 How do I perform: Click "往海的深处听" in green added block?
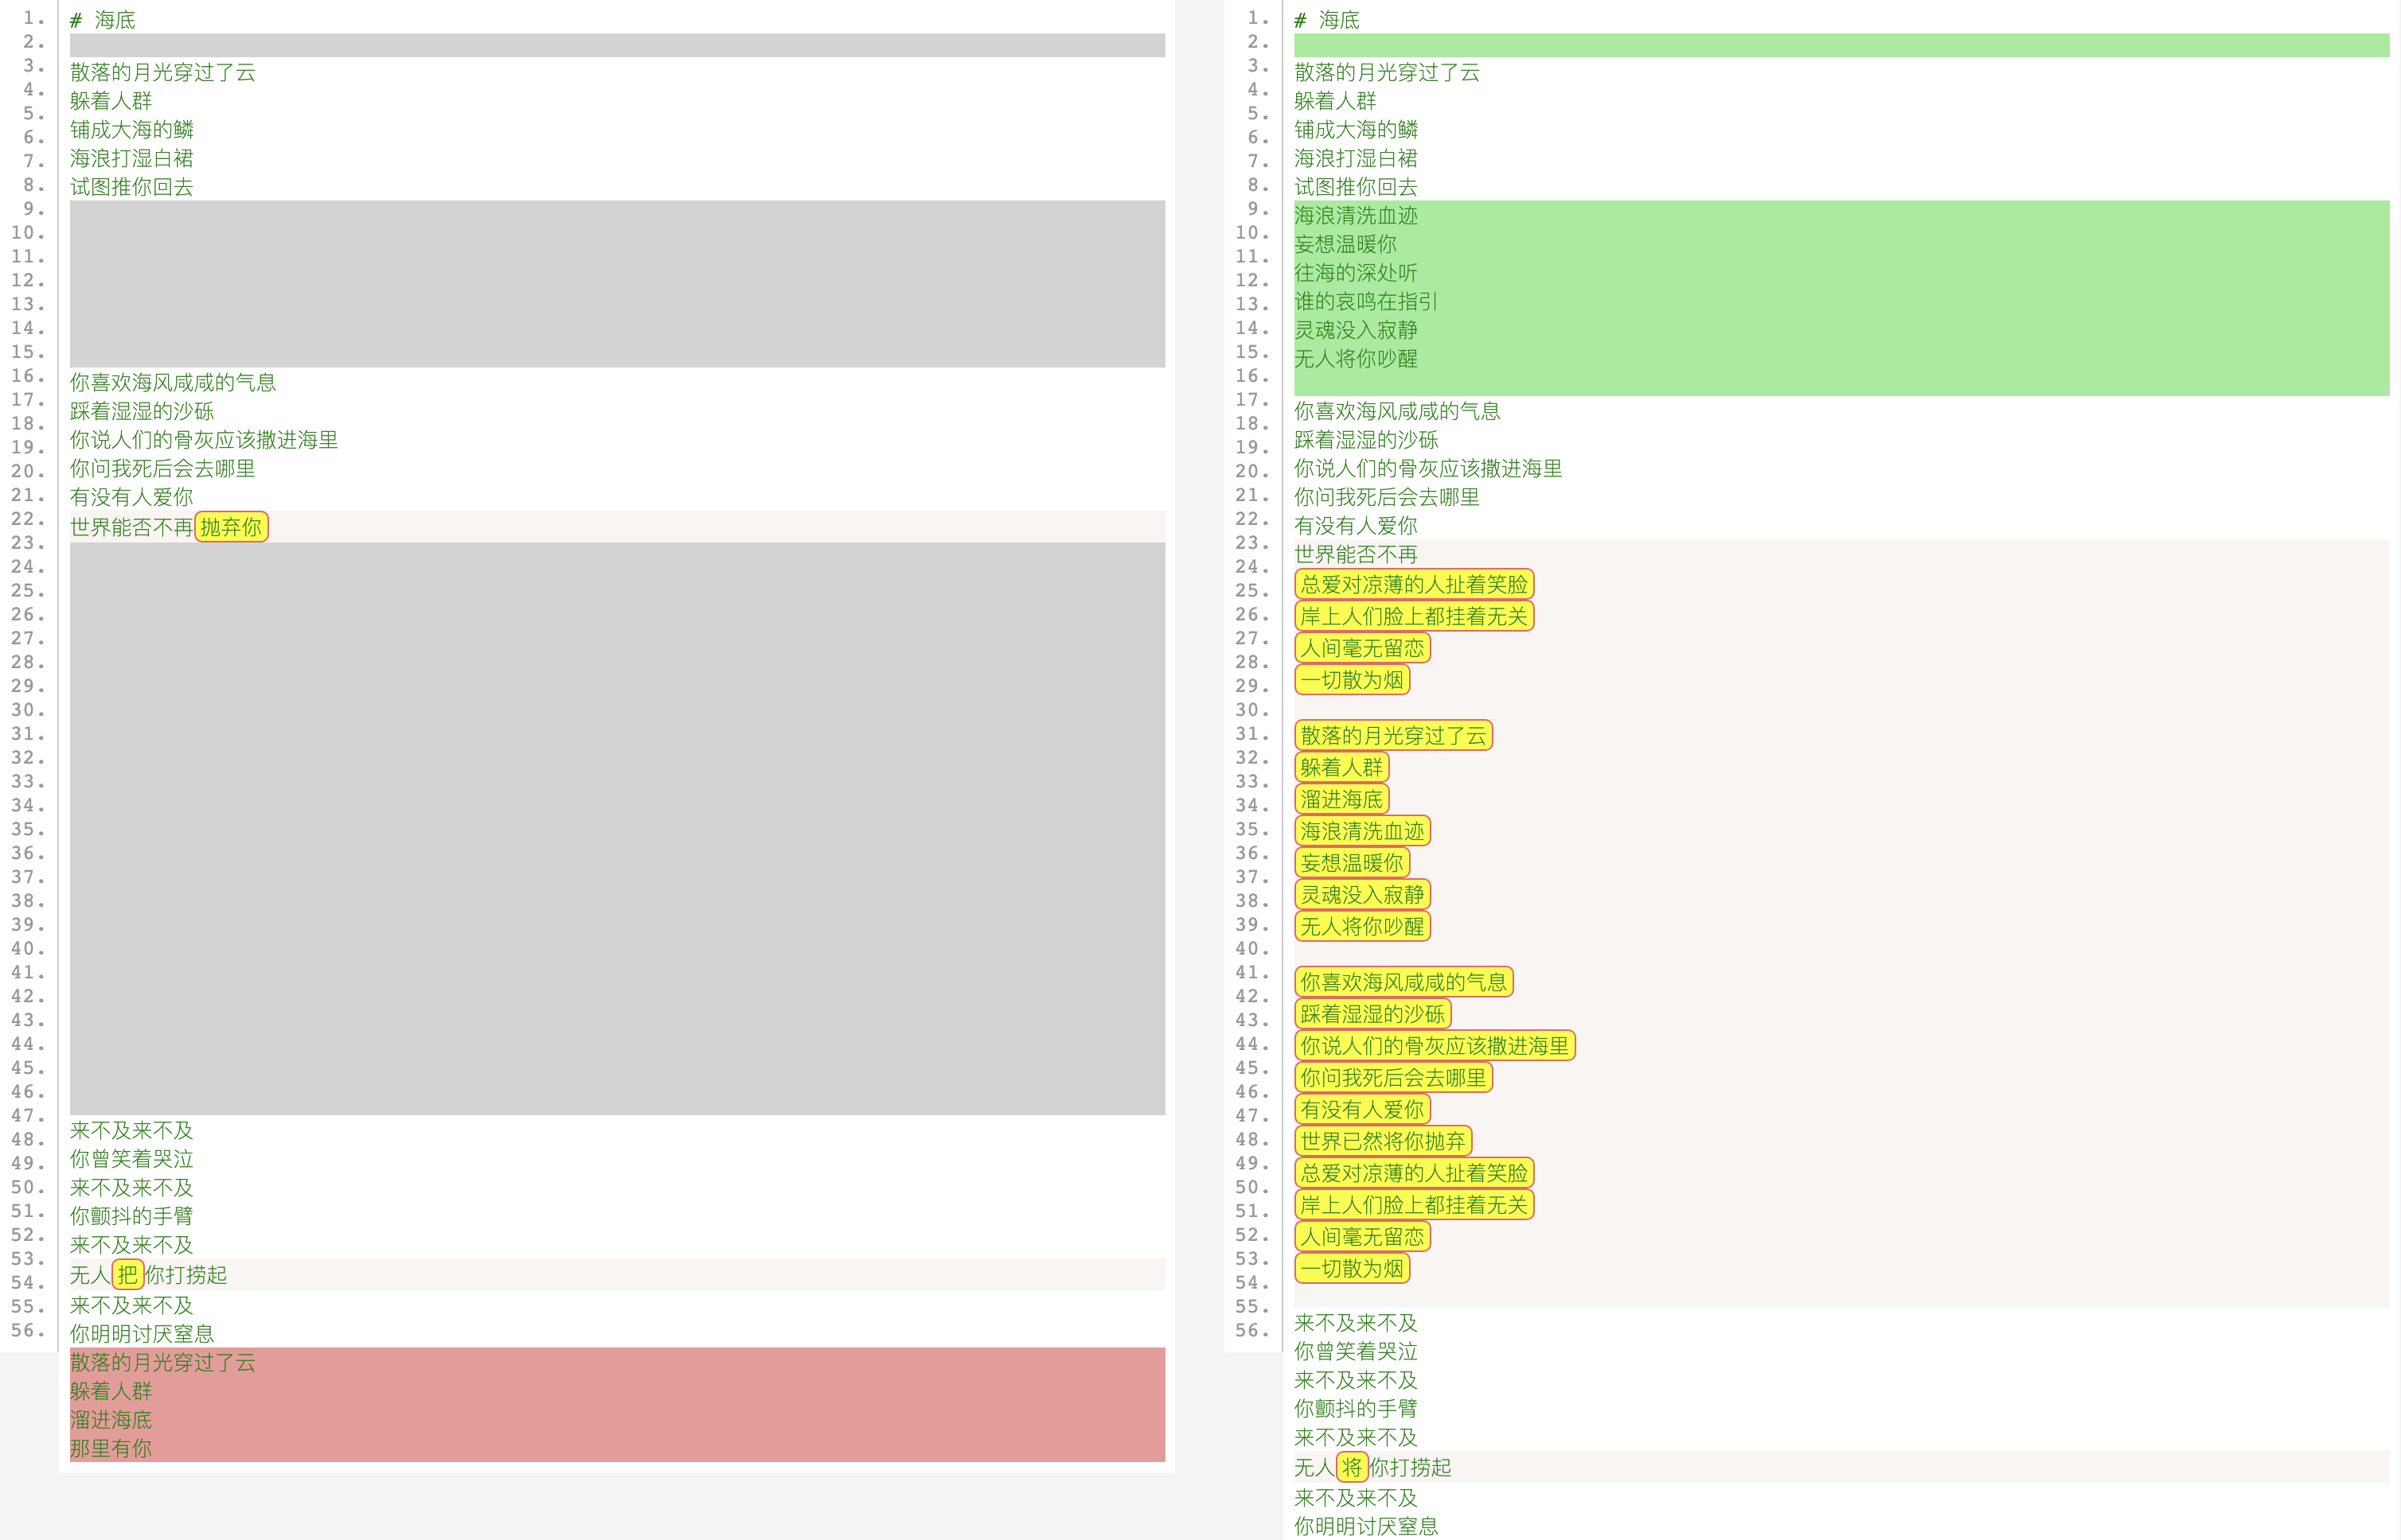click(x=1355, y=272)
